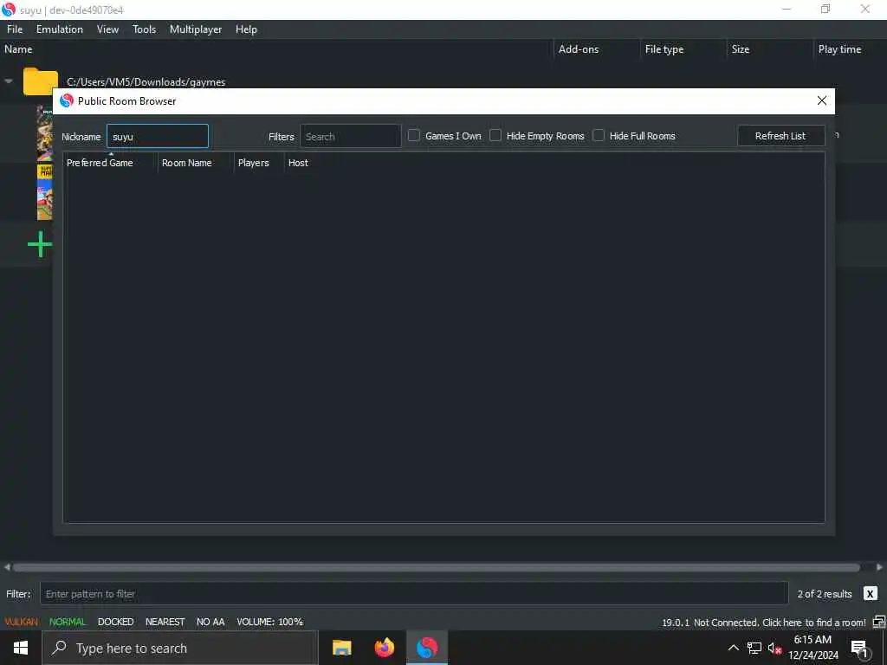Open the Windows Start menu
Image resolution: width=887 pixels, height=665 pixels.
click(21, 648)
